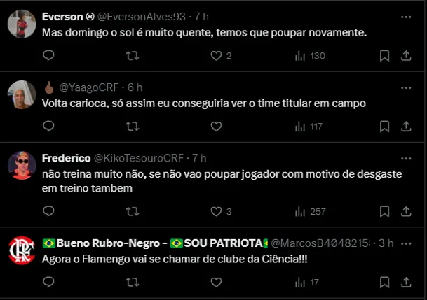Bookmark the clube da Ciência tweet
Image resolution: width=427 pixels, height=300 pixels.
tap(384, 283)
